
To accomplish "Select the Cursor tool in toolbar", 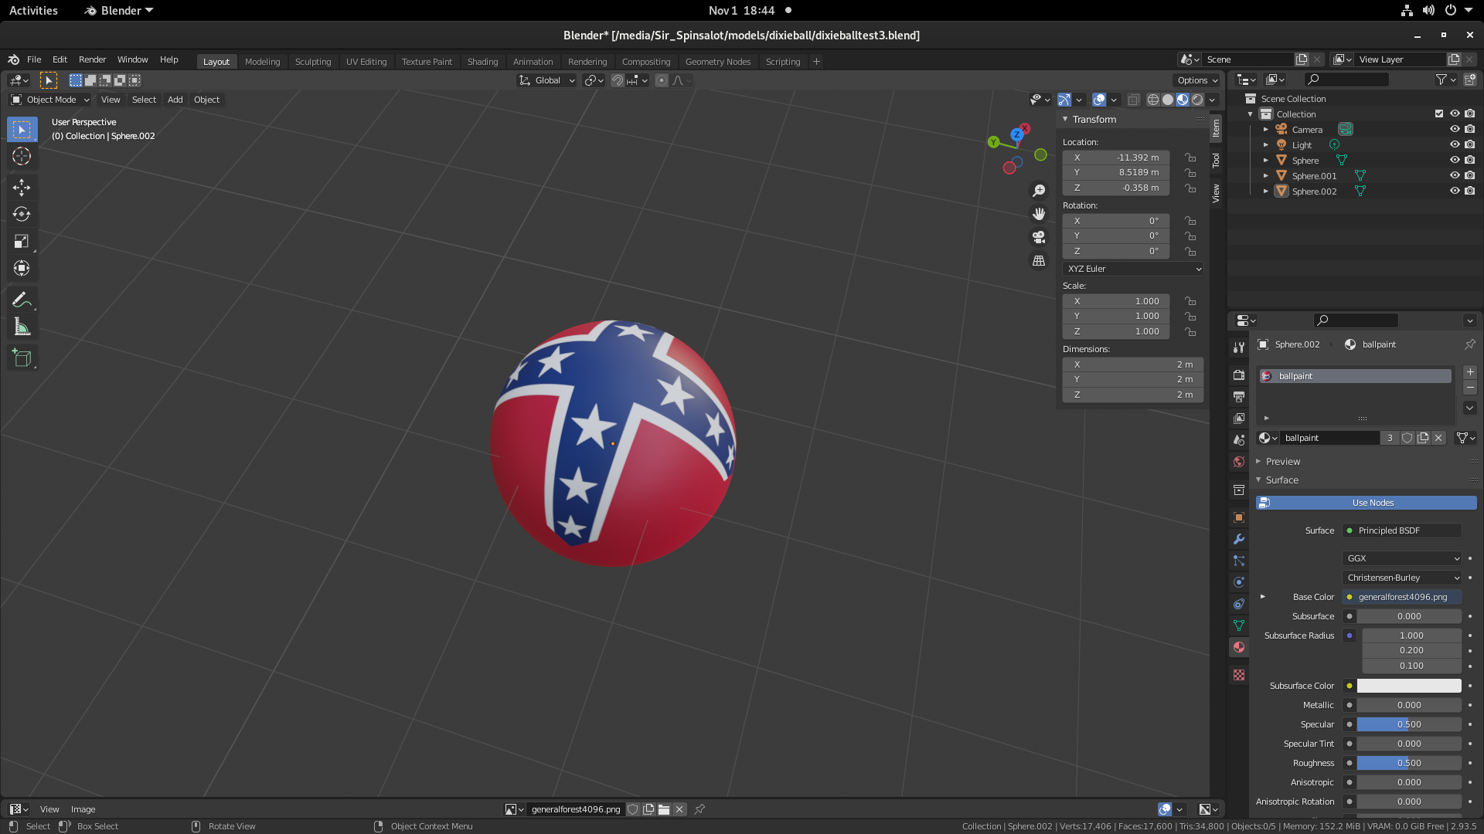I will (22, 157).
